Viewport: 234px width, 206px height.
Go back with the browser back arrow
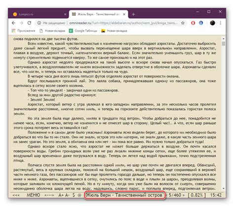point(14,23)
